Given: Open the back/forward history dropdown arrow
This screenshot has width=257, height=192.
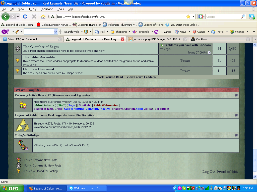Looking at the screenshot, I should [x=18, y=16].
